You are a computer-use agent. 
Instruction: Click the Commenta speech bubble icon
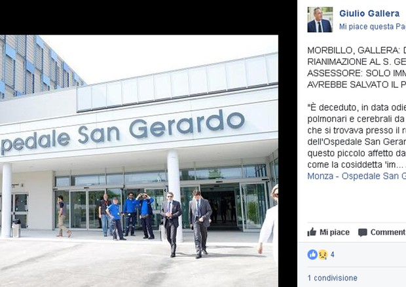(x=363, y=233)
